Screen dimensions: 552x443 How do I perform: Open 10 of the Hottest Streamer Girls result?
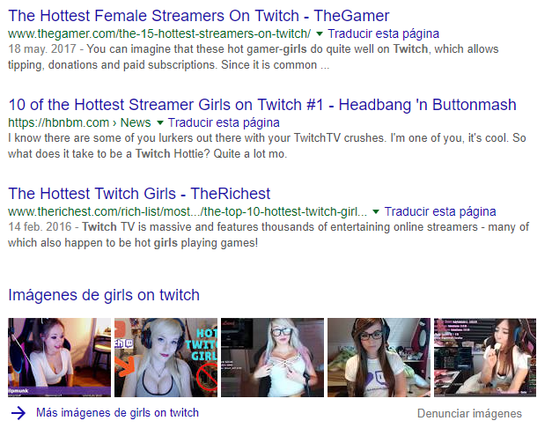262,105
